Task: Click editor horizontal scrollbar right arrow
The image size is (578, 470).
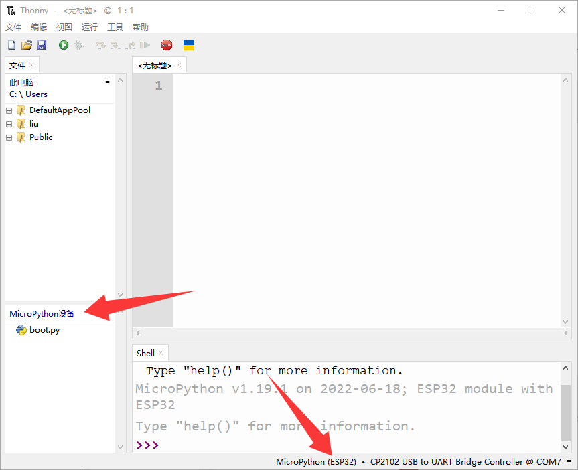Action: click(566, 333)
